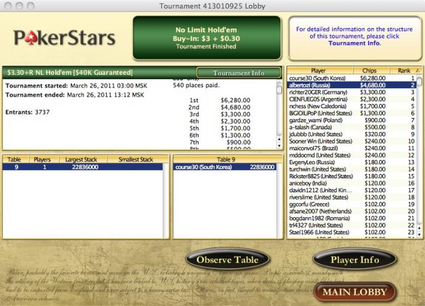
Task: Click the Tournament ended date line
Action: tap(75, 95)
